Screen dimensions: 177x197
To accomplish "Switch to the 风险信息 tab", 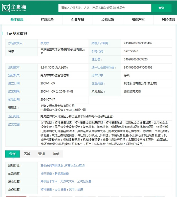I will [168, 19].
